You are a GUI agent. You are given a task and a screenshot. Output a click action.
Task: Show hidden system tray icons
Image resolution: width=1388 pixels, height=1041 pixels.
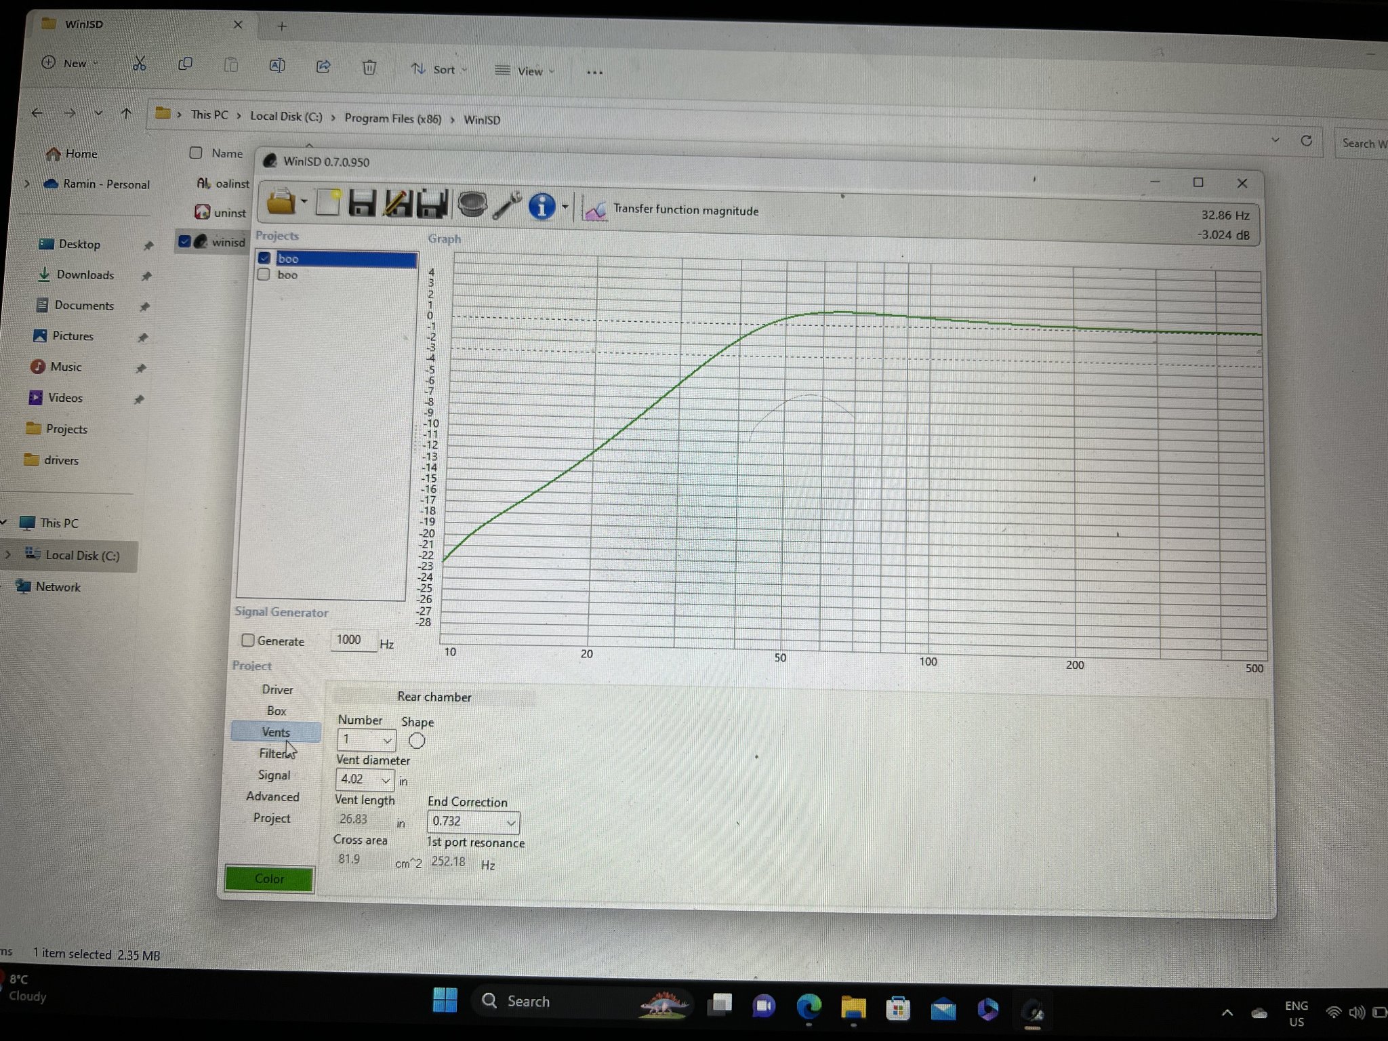point(1227,1013)
